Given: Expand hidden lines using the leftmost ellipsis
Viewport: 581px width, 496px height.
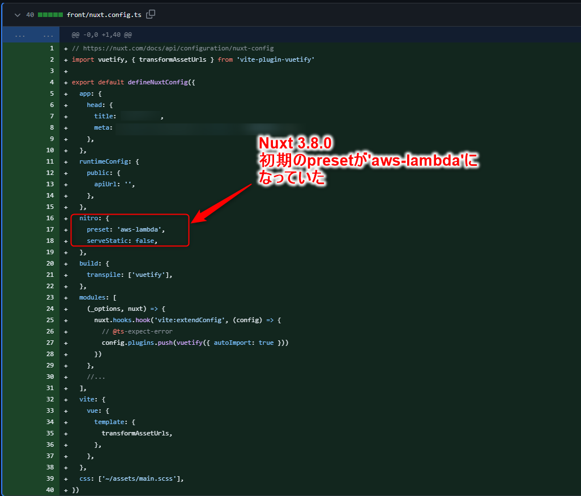Looking at the screenshot, I should point(20,35).
